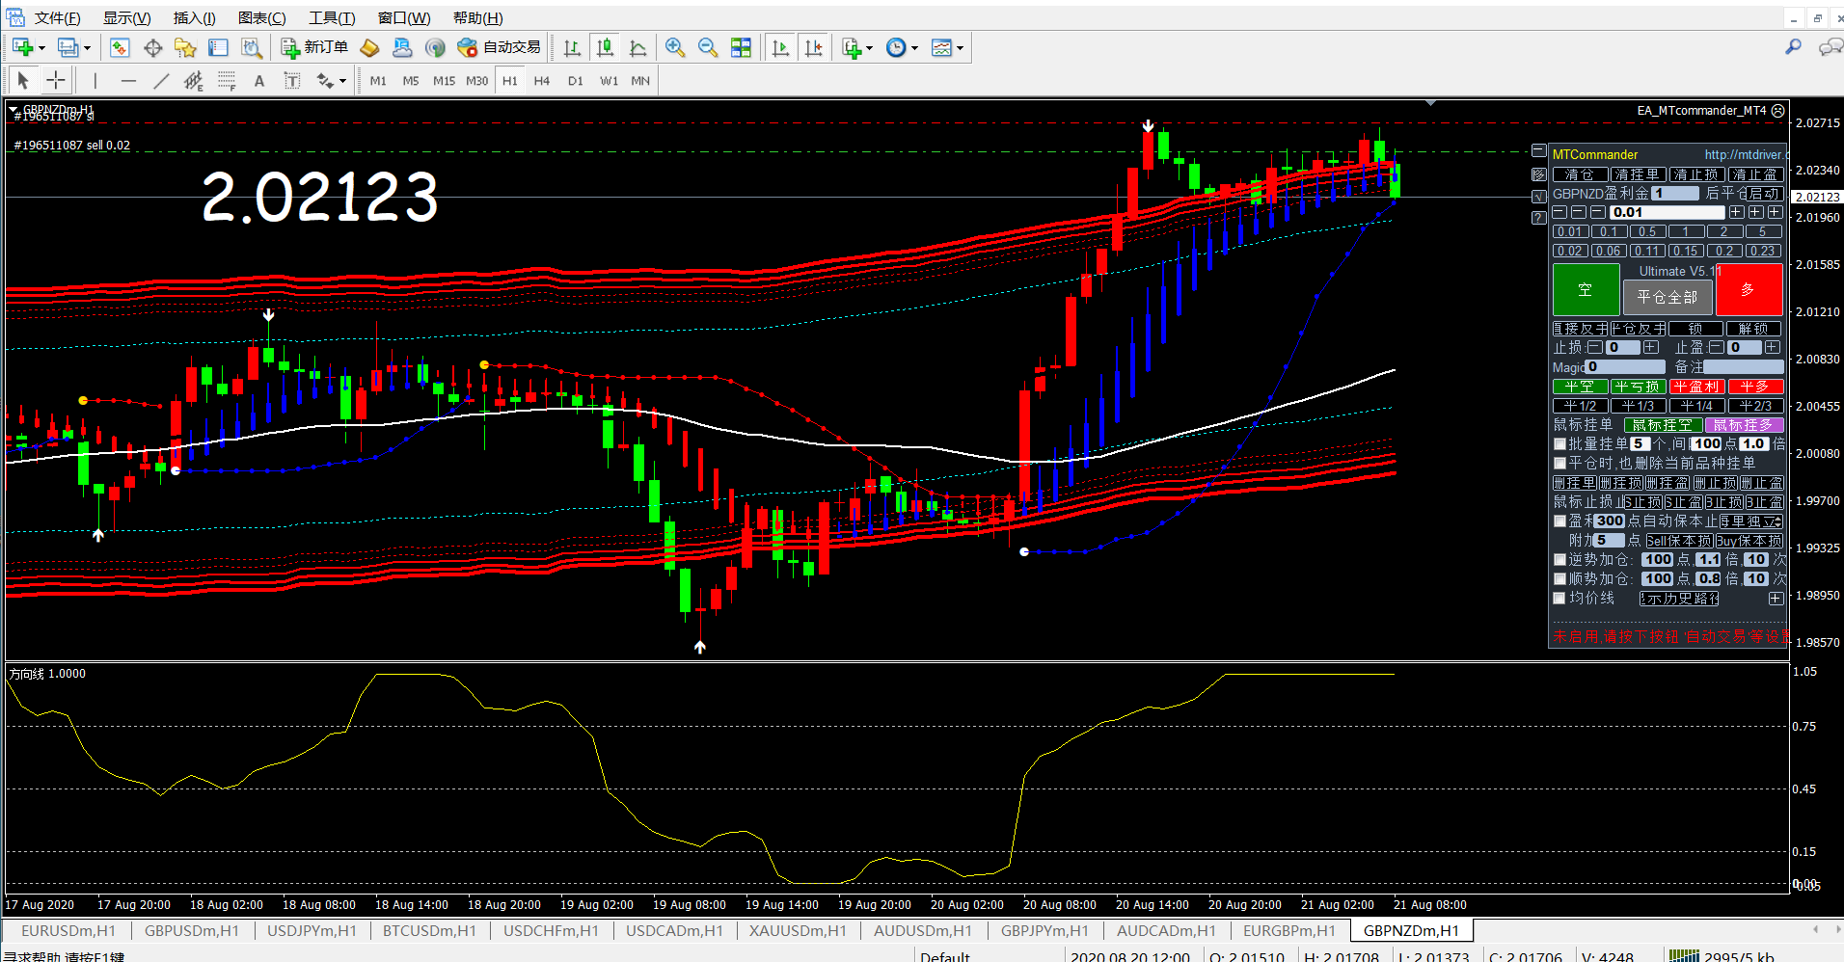Open the Navigator folder-star icon
This screenshot has height=962, width=1844.
(185, 47)
